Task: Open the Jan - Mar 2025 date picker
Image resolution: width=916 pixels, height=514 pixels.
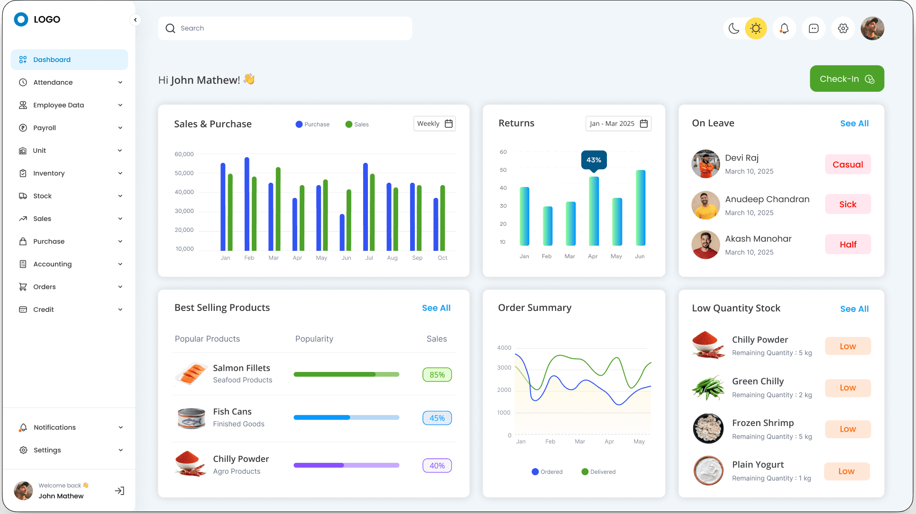Action: 618,124
